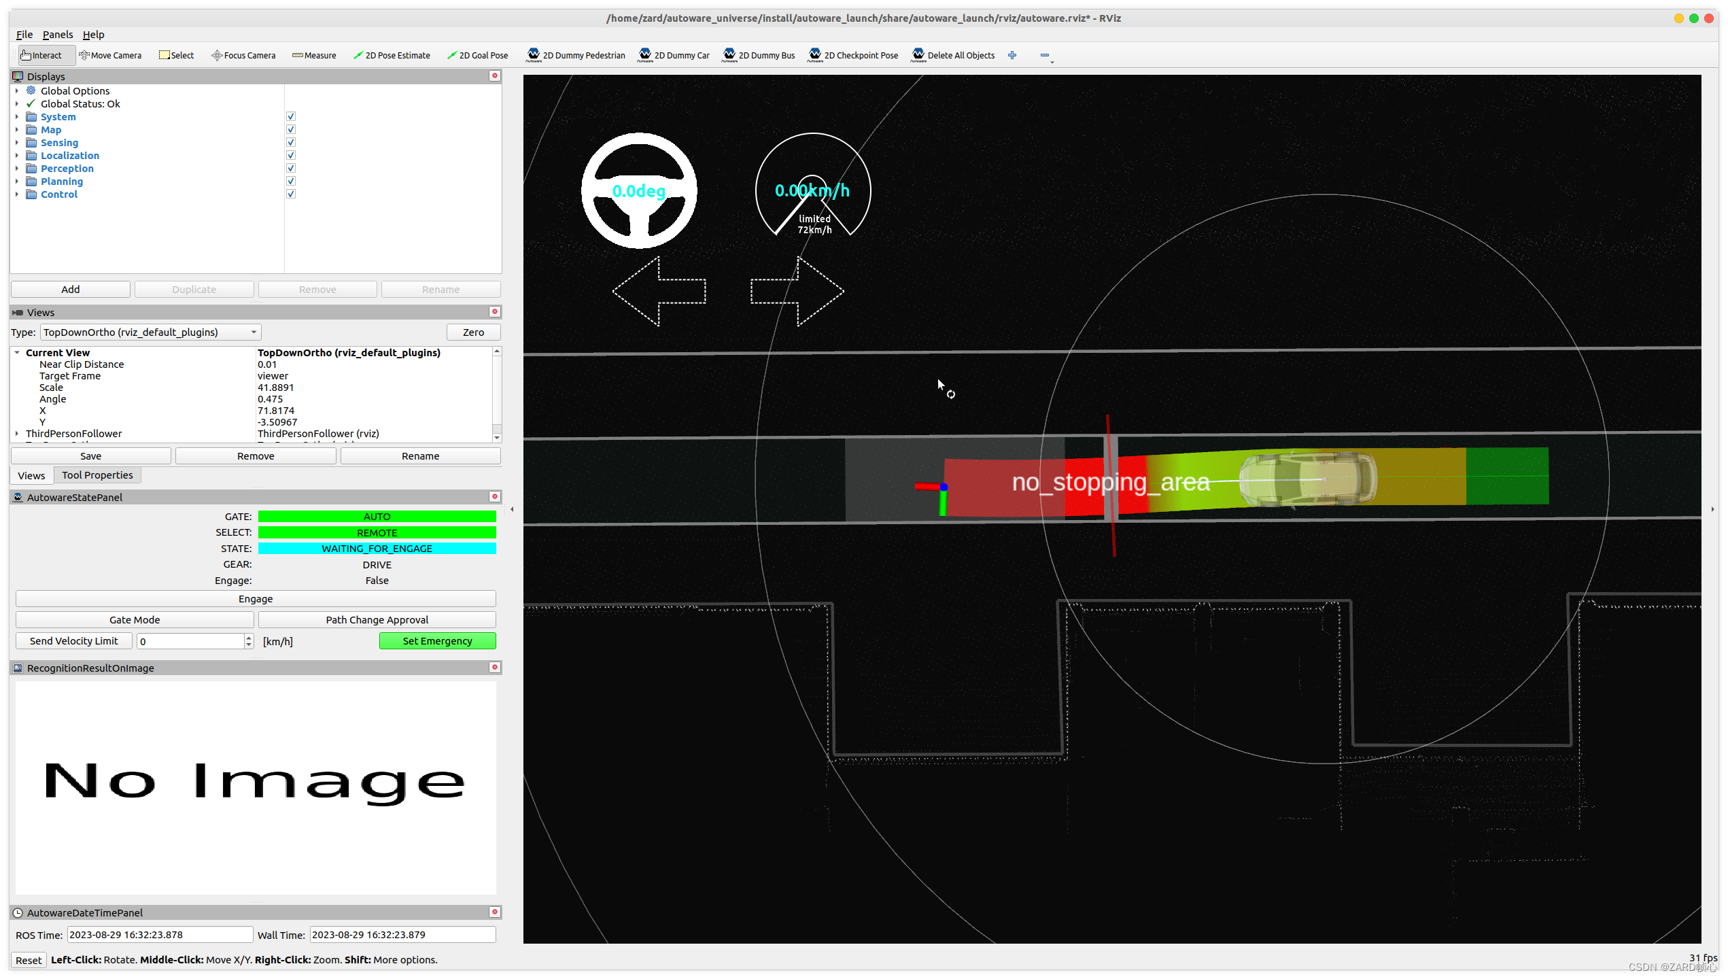Viewport: 1728px width, 979px height.
Task: Expand the ThirdPersonFollower view entry
Action: (x=17, y=434)
